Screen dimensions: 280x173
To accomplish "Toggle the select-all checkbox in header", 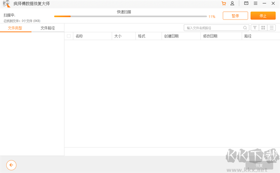I will [x=69, y=36].
